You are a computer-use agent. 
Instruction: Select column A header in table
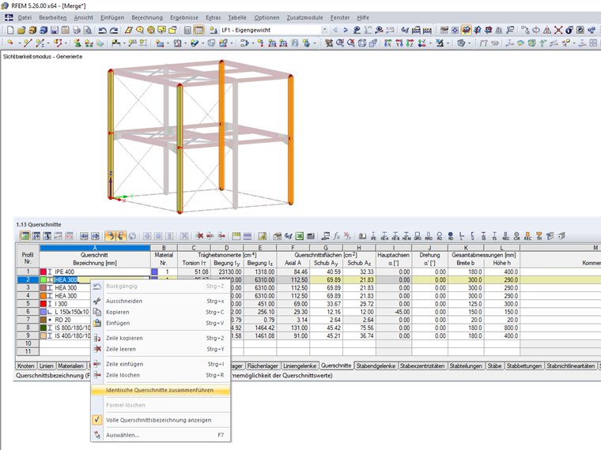pyautogui.click(x=95, y=248)
